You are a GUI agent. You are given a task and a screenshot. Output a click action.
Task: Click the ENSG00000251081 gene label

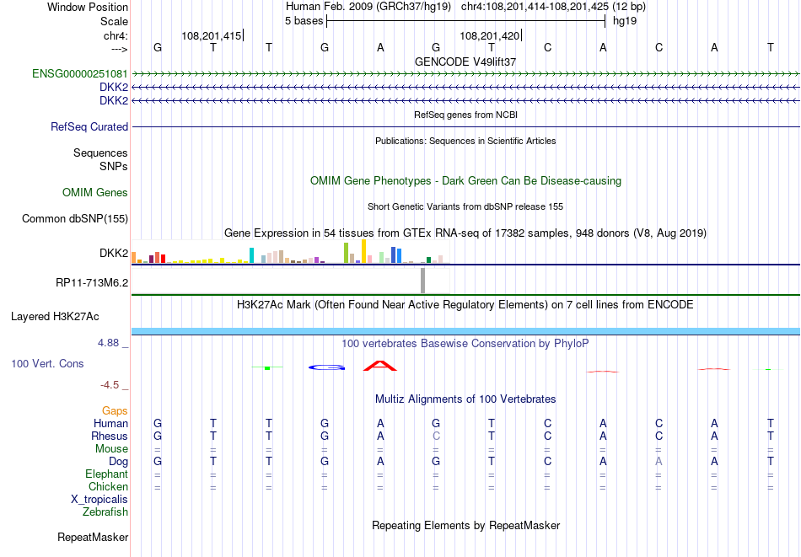click(80, 74)
